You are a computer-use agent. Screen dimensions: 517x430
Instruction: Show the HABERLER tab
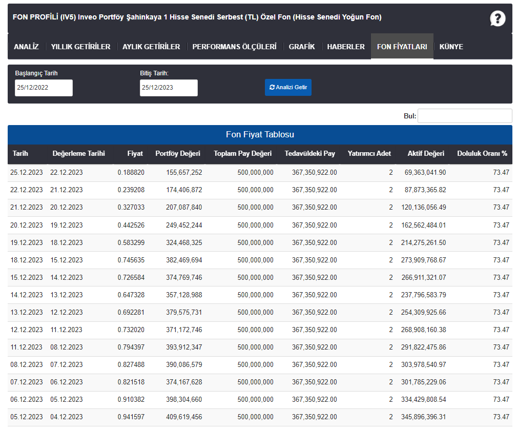point(346,47)
